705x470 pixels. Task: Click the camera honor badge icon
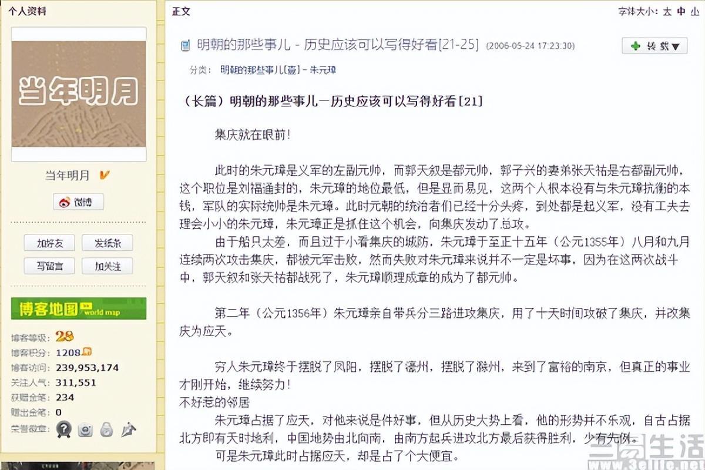pos(85,430)
